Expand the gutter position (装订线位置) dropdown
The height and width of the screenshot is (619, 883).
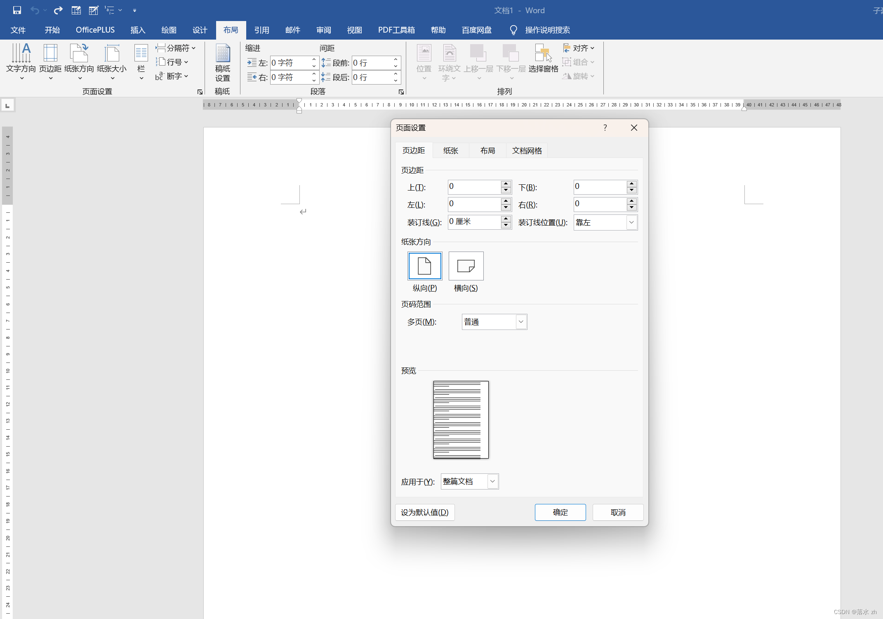[631, 222]
